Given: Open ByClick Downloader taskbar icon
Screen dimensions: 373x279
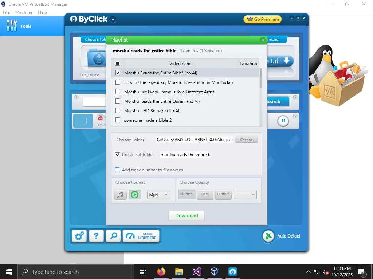Looking at the screenshot, I should [232, 272].
